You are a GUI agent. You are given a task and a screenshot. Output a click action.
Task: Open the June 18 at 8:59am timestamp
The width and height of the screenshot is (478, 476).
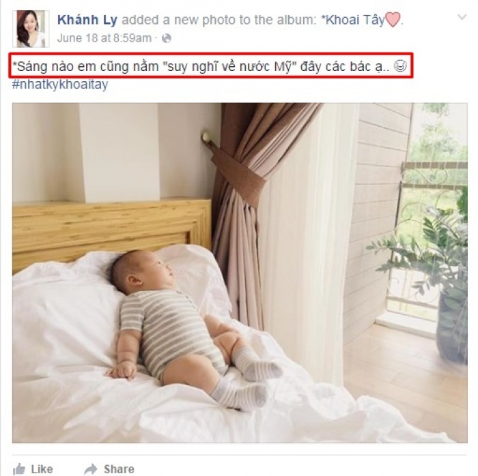pyautogui.click(x=104, y=38)
